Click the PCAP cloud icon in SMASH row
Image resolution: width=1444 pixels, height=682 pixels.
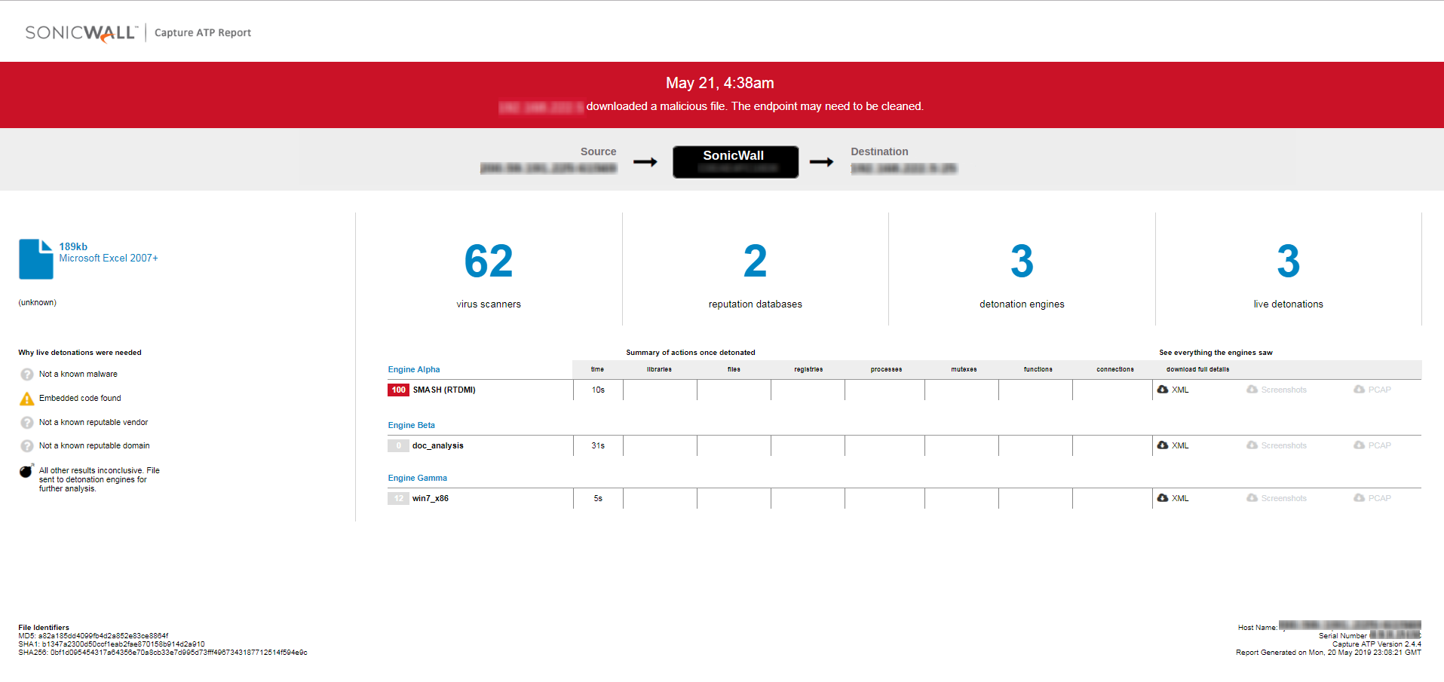point(1359,390)
